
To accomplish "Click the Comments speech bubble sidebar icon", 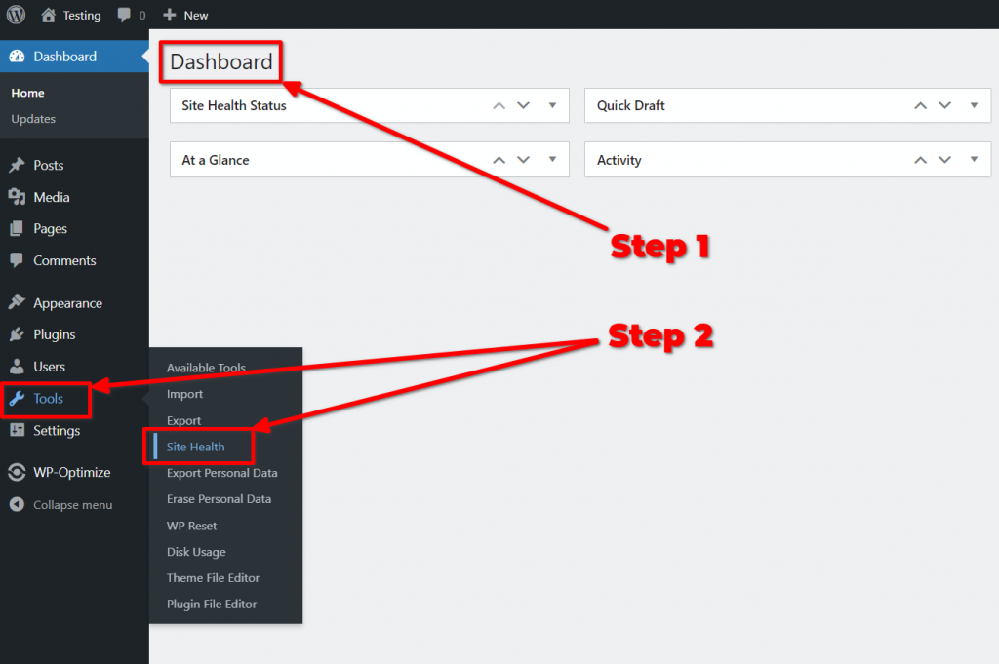I will [x=18, y=260].
